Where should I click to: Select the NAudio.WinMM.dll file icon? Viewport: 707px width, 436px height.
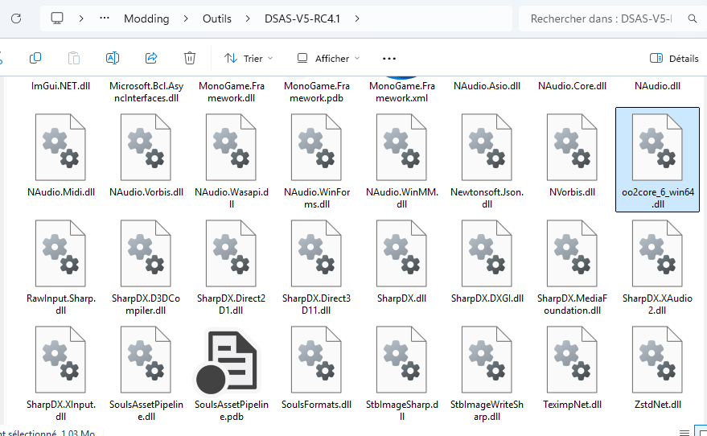click(401, 147)
